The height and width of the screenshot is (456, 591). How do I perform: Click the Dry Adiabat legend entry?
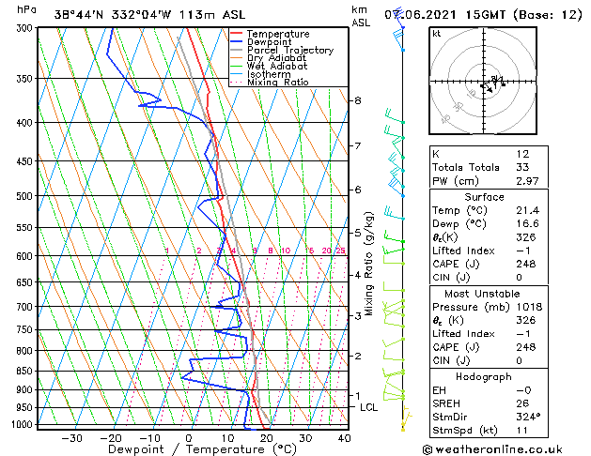269,58
